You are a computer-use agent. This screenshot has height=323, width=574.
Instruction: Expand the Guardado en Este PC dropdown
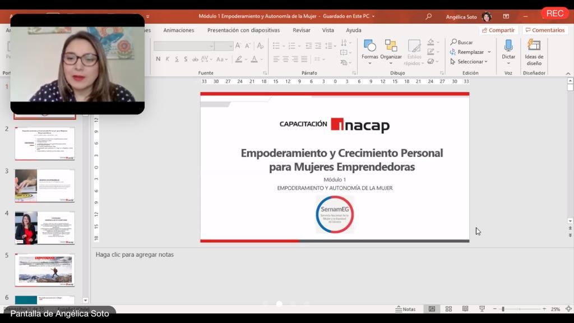pos(373,16)
